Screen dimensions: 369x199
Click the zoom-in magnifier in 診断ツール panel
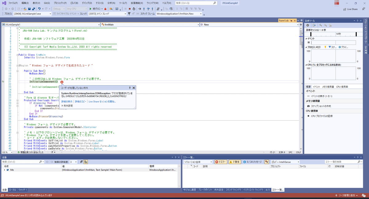coord(320,25)
